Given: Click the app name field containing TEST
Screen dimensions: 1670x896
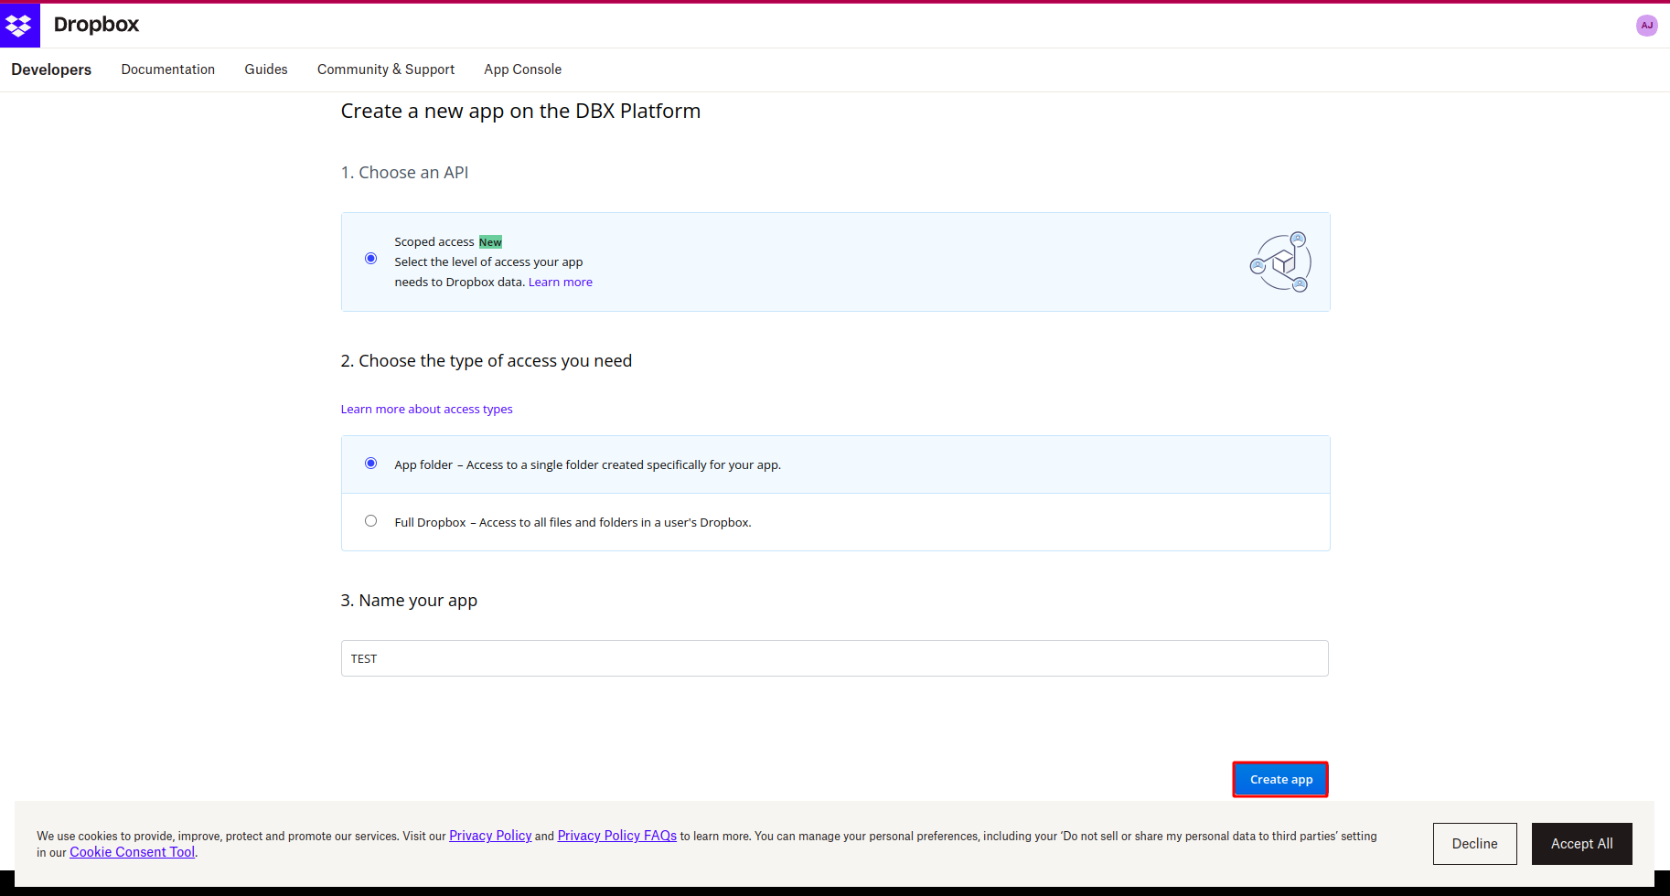Looking at the screenshot, I should coord(834,658).
